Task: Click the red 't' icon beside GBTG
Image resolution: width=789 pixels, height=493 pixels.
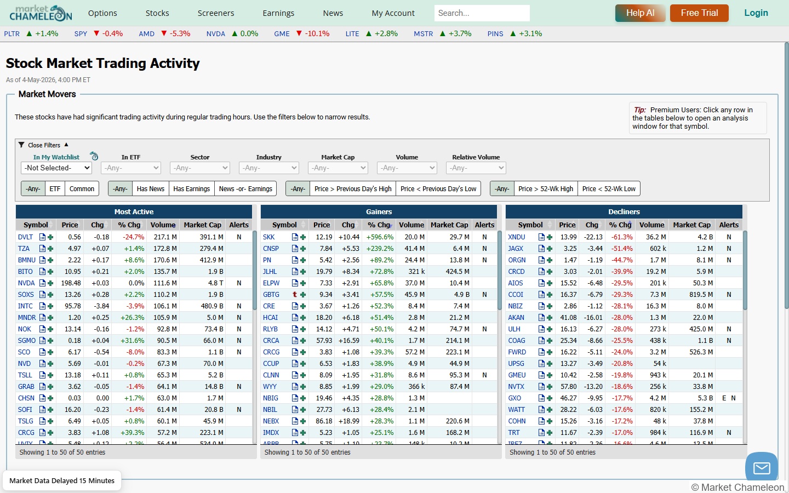Action: (295, 295)
